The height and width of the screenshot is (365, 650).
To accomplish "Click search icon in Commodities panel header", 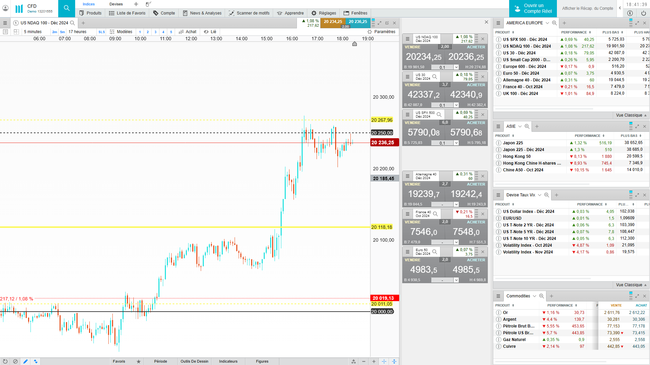I will coord(541,296).
